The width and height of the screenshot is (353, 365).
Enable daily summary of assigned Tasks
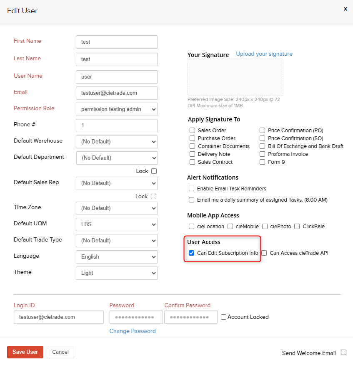(x=191, y=200)
